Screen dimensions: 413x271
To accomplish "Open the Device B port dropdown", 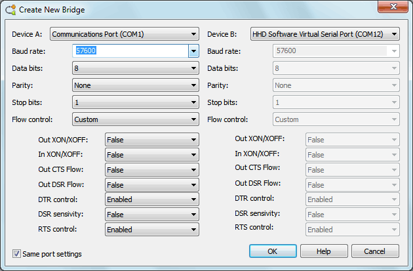I will click(324, 34).
